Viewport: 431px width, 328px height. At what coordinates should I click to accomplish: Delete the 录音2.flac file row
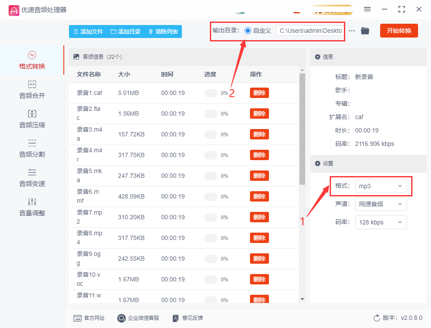tap(259, 114)
